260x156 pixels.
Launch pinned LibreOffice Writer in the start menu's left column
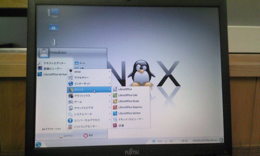pos(52,74)
